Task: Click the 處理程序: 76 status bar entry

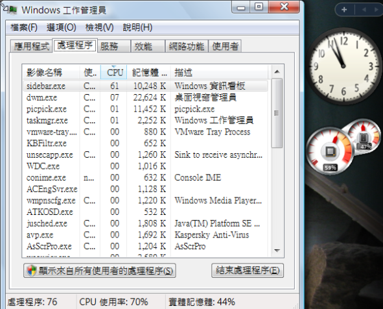Action: [x=32, y=302]
